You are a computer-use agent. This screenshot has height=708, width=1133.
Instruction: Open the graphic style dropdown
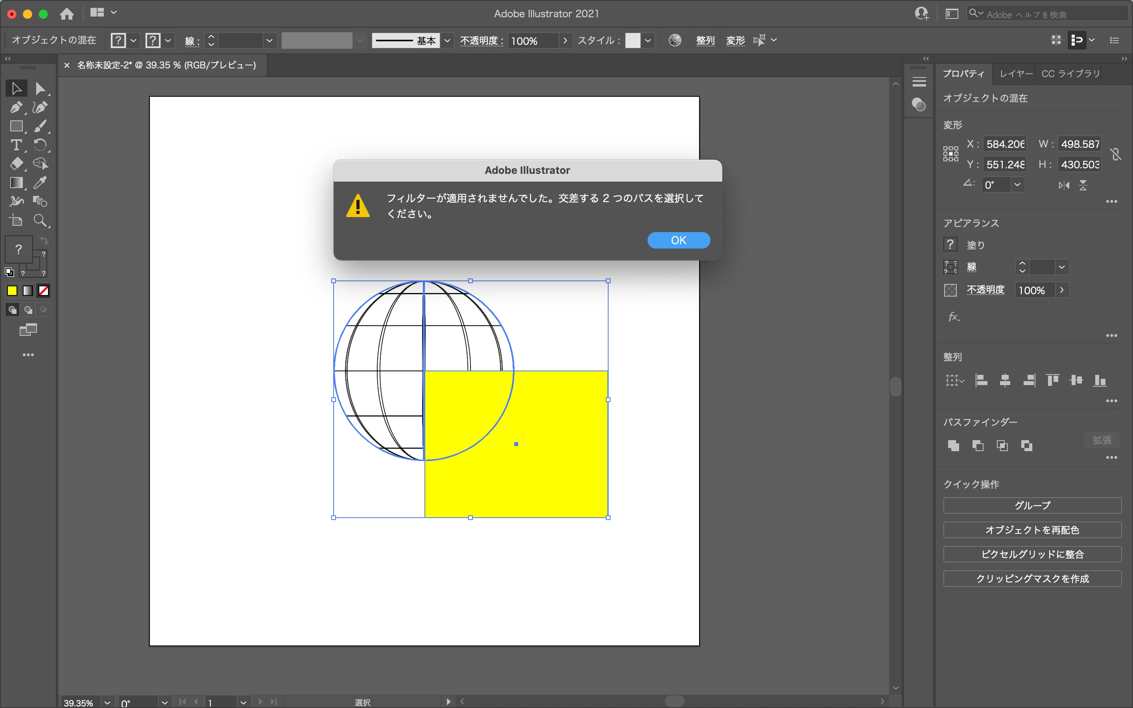point(648,41)
